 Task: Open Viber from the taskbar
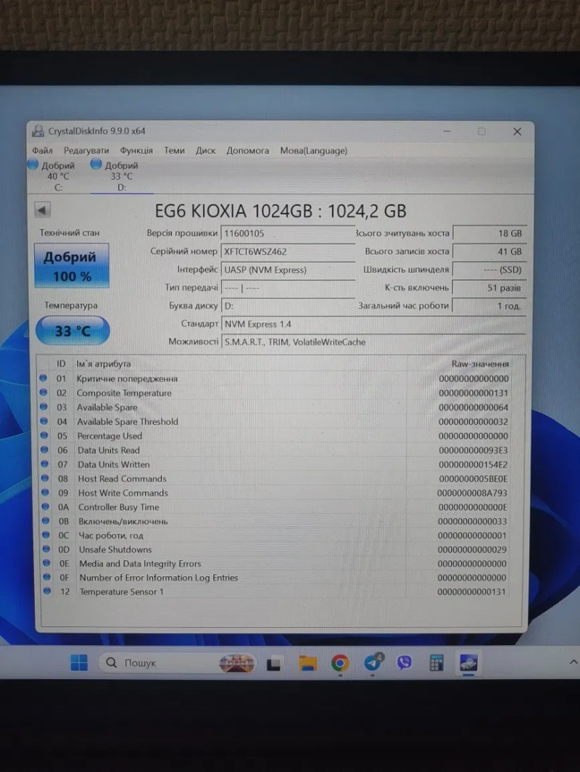[405, 663]
